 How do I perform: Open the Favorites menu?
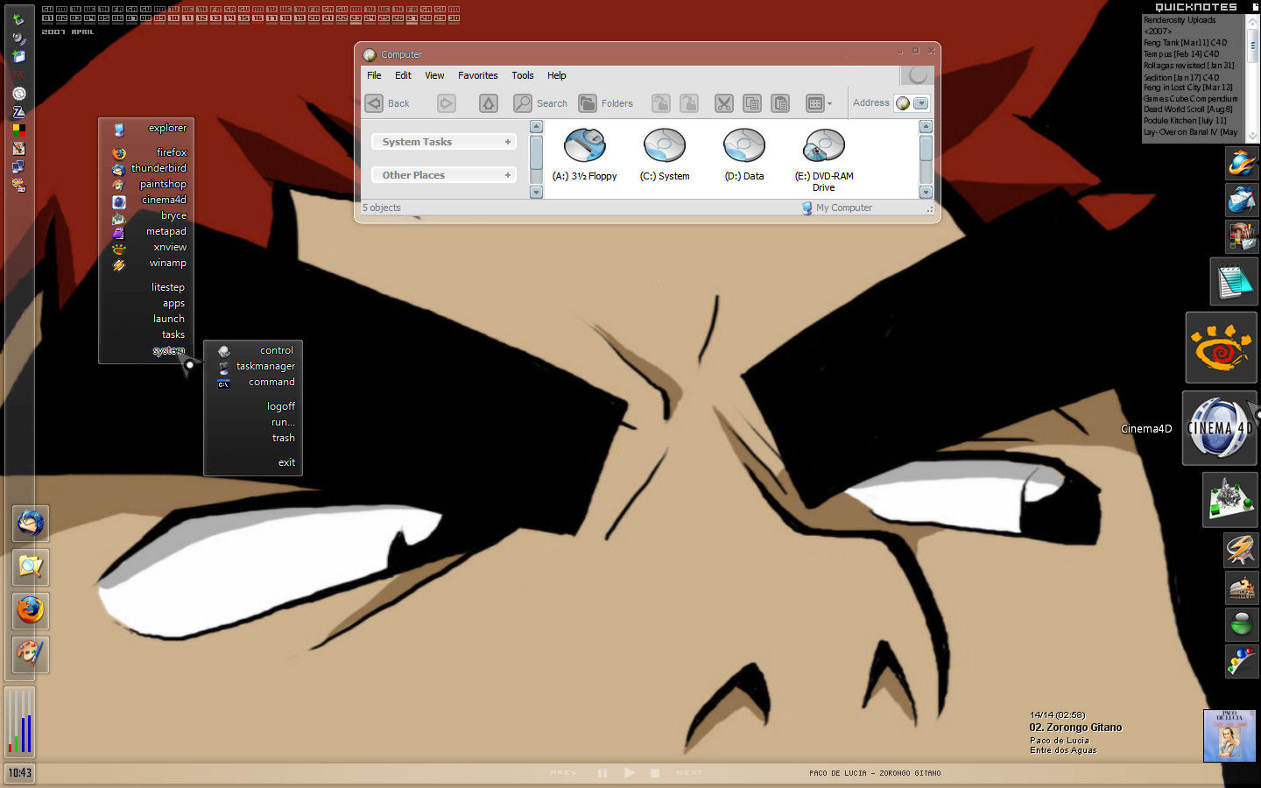pyautogui.click(x=477, y=75)
